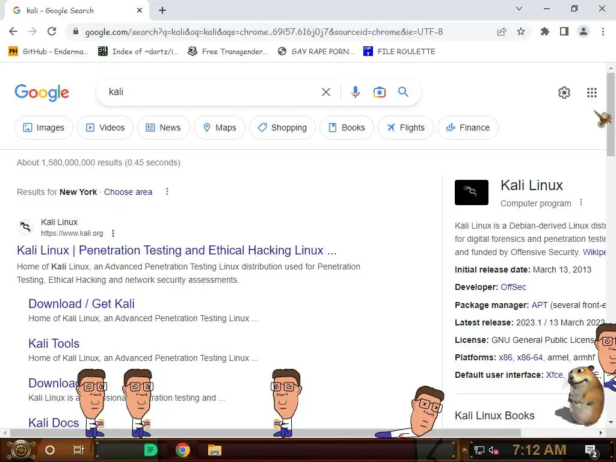
Task: Switch to Images results
Action: point(43,128)
